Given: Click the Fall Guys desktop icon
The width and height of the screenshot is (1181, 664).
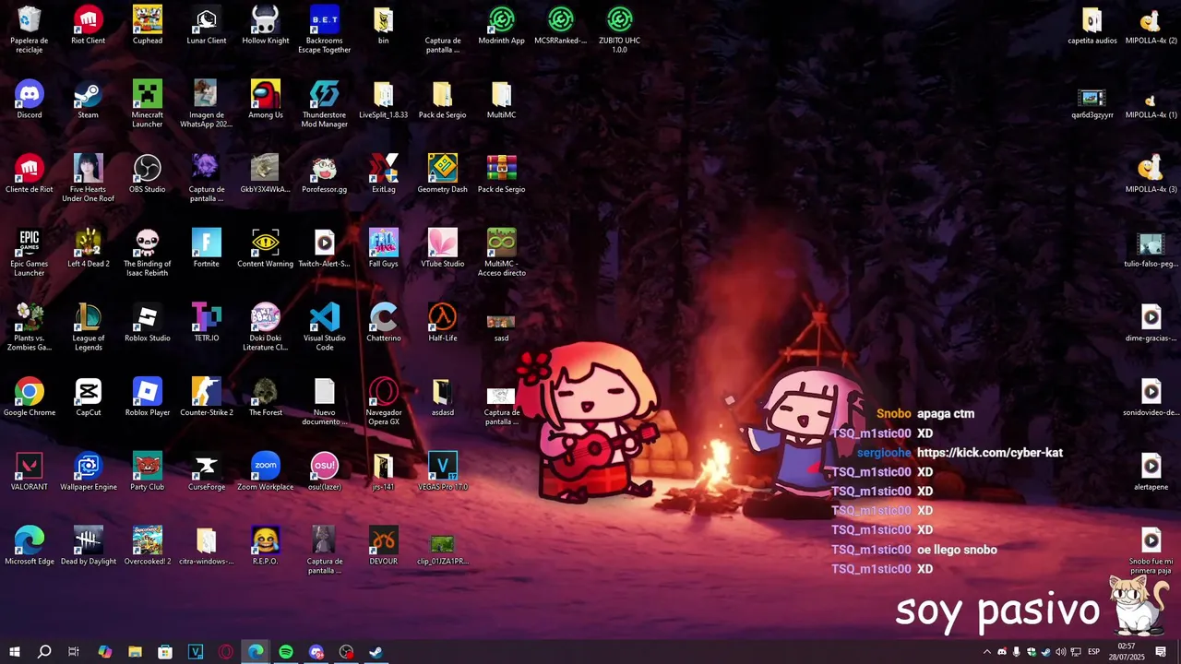Looking at the screenshot, I should (x=384, y=249).
